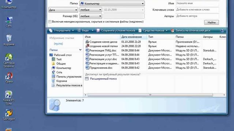Open the Папка location dropdown
234x131 pixels.
(112, 4)
